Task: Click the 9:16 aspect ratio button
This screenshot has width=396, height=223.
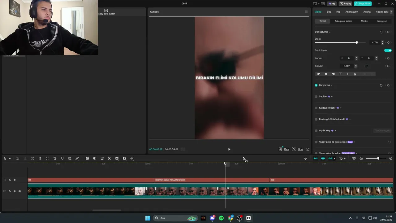Action: tap(300, 149)
